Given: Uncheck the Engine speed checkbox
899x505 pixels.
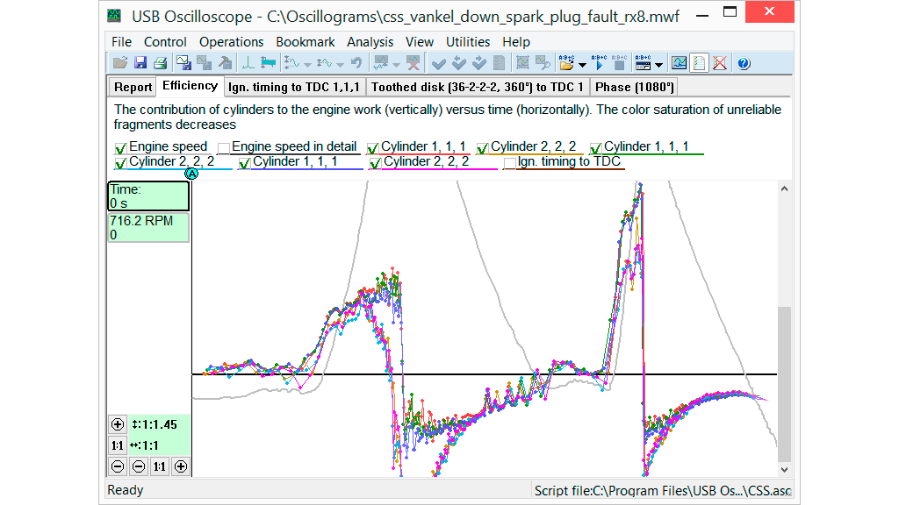Looking at the screenshot, I should [121, 147].
